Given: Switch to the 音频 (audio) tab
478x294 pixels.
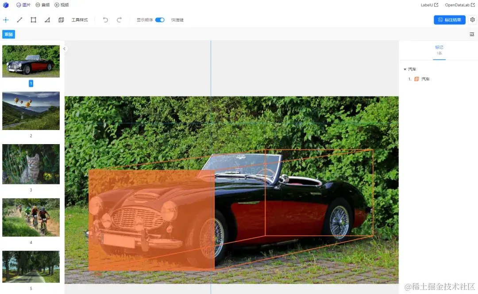Looking at the screenshot, I should (x=42, y=5).
